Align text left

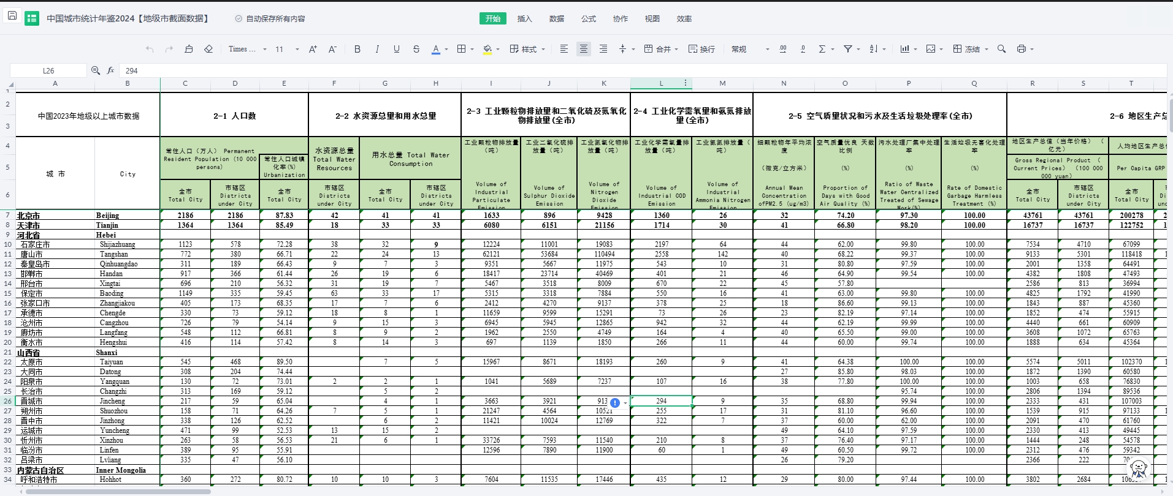(564, 49)
